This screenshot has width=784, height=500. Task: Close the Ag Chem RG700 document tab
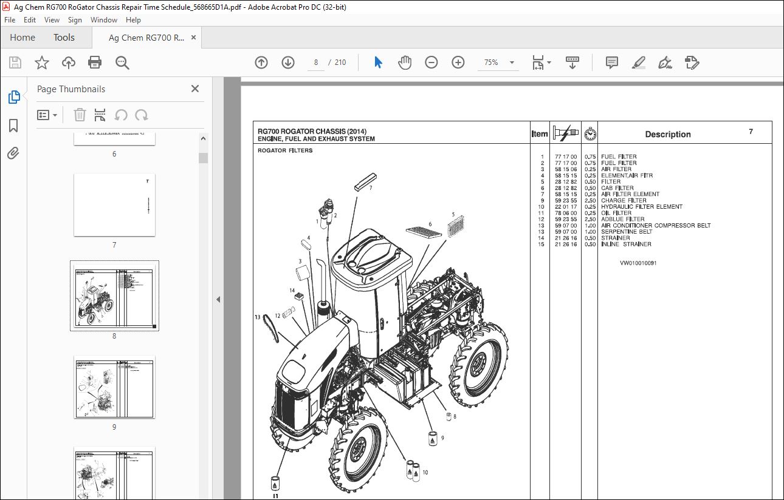[194, 38]
